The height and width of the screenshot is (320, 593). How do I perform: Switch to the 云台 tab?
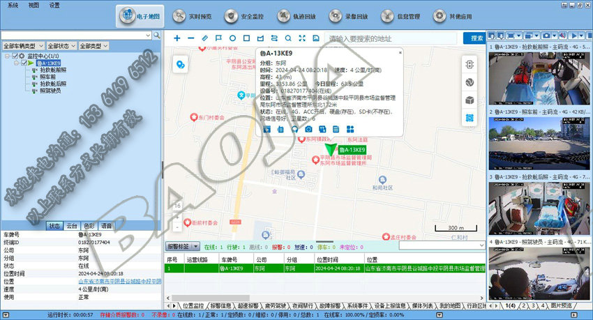point(71,226)
